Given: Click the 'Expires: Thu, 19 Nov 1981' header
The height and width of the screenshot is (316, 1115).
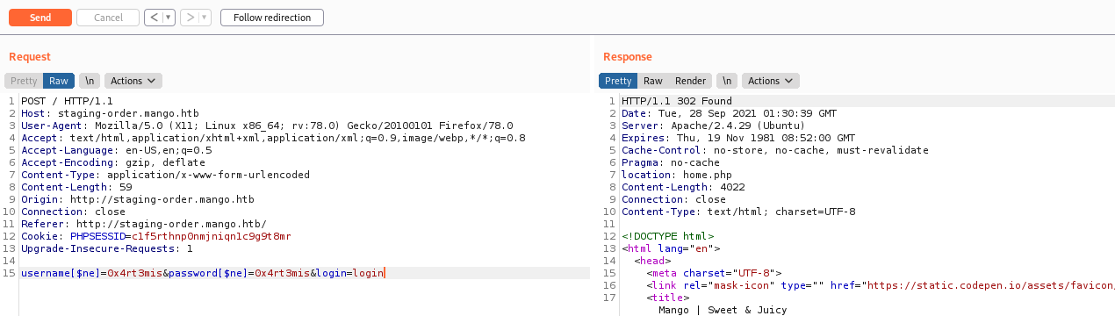Looking at the screenshot, I should coord(737,138).
